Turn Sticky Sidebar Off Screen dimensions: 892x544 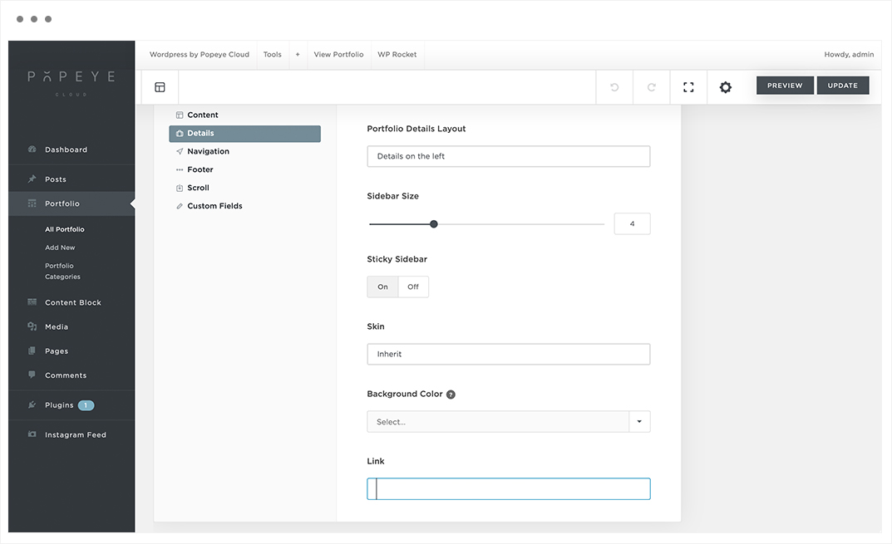pos(413,287)
